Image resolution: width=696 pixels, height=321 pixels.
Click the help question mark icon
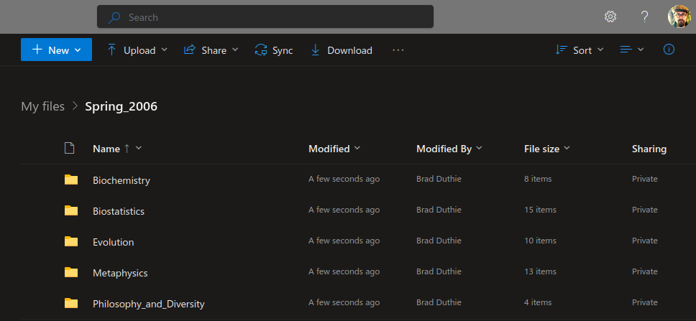[644, 17]
